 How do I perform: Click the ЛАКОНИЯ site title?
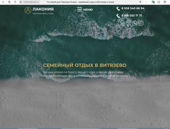[43, 9]
